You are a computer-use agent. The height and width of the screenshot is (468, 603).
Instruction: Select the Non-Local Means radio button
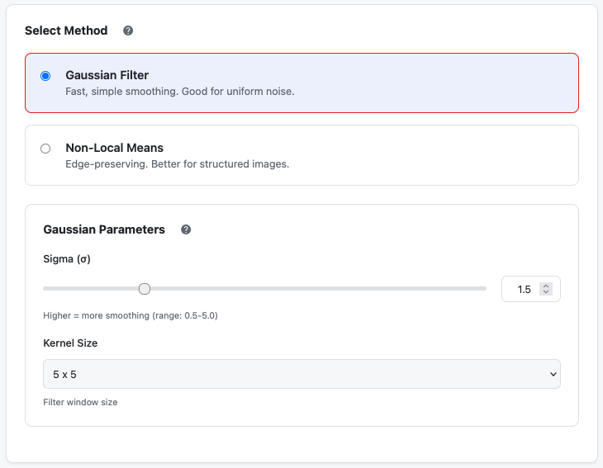click(x=45, y=149)
